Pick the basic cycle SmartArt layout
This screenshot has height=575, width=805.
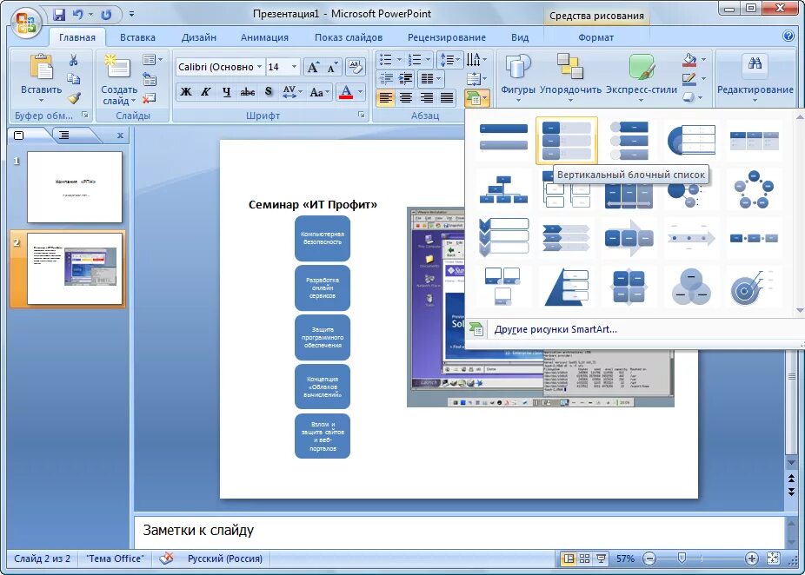coord(754,189)
